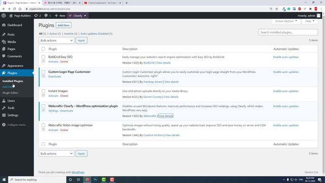Enable auto-updates for Instant Images
Viewport: 325px width, 183px height.
pyautogui.click(x=286, y=91)
